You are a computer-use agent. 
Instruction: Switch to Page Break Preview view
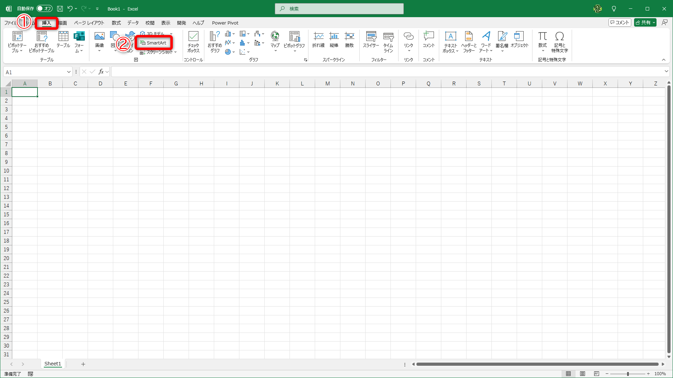point(597,374)
